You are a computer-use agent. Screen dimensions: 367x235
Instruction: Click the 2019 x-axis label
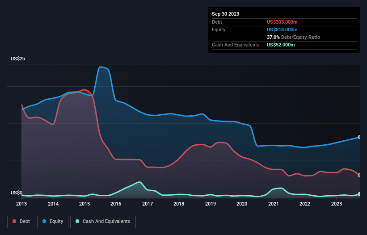coord(211,204)
